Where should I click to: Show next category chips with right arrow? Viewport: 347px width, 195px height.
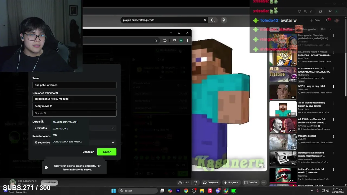pos(330,30)
